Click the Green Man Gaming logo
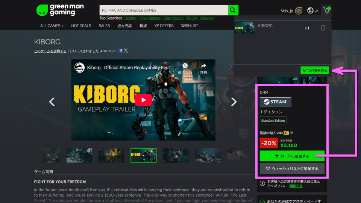361x203 pixels. [60, 10]
